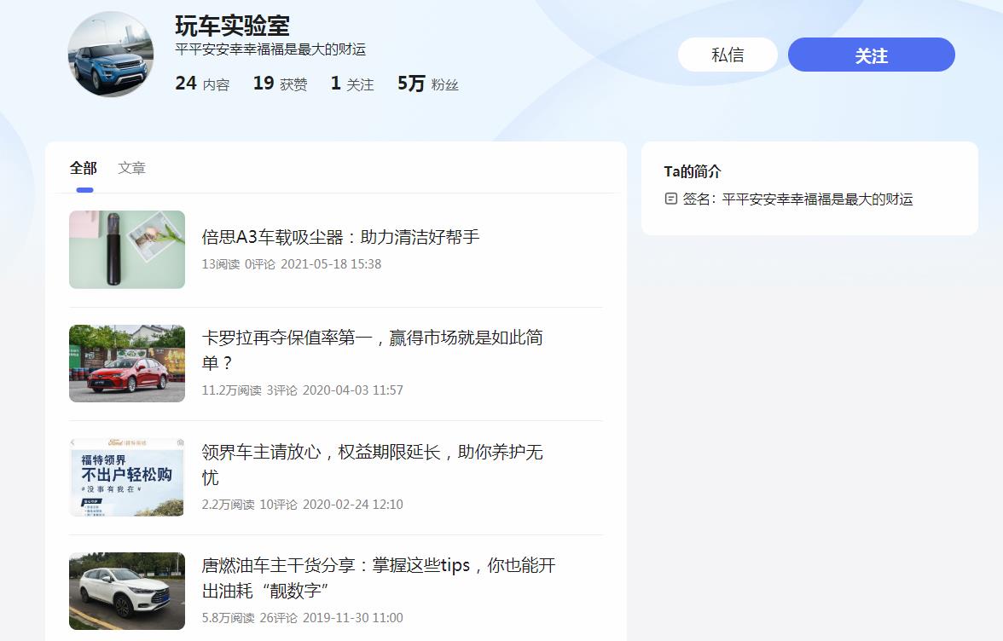Open article 倍思A3车载吸尘器：助力清洁好帮手
Viewport: 1003px width, 641px height.
pyautogui.click(x=340, y=237)
